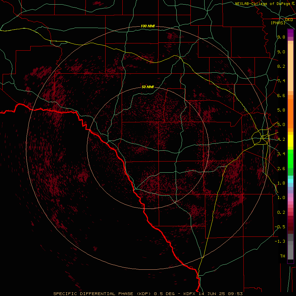
Task: Click the 4.2 value on the color scale
Action: tap(281, 139)
